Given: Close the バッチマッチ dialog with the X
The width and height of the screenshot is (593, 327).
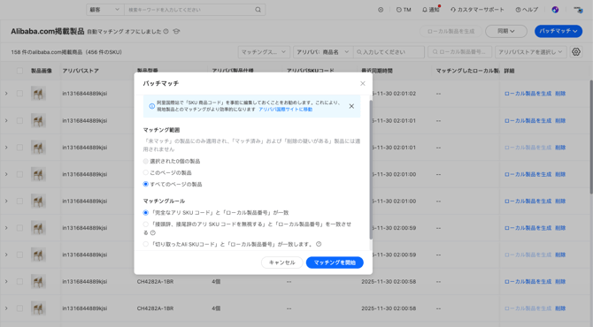Looking at the screenshot, I should click(x=362, y=83).
